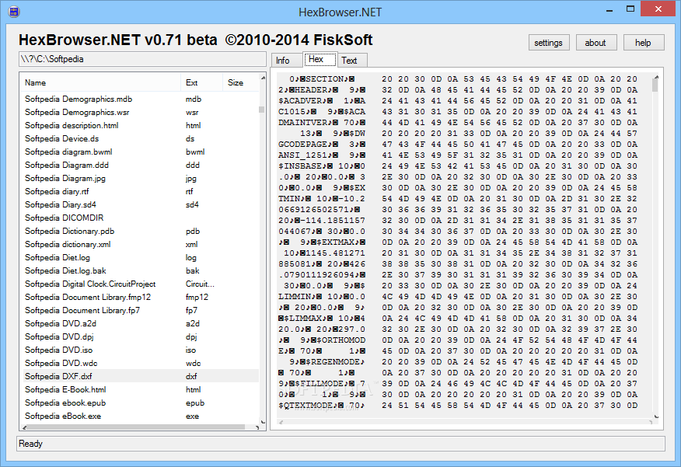
Task: Select Softpedia Device.ds file
Action: pos(140,138)
